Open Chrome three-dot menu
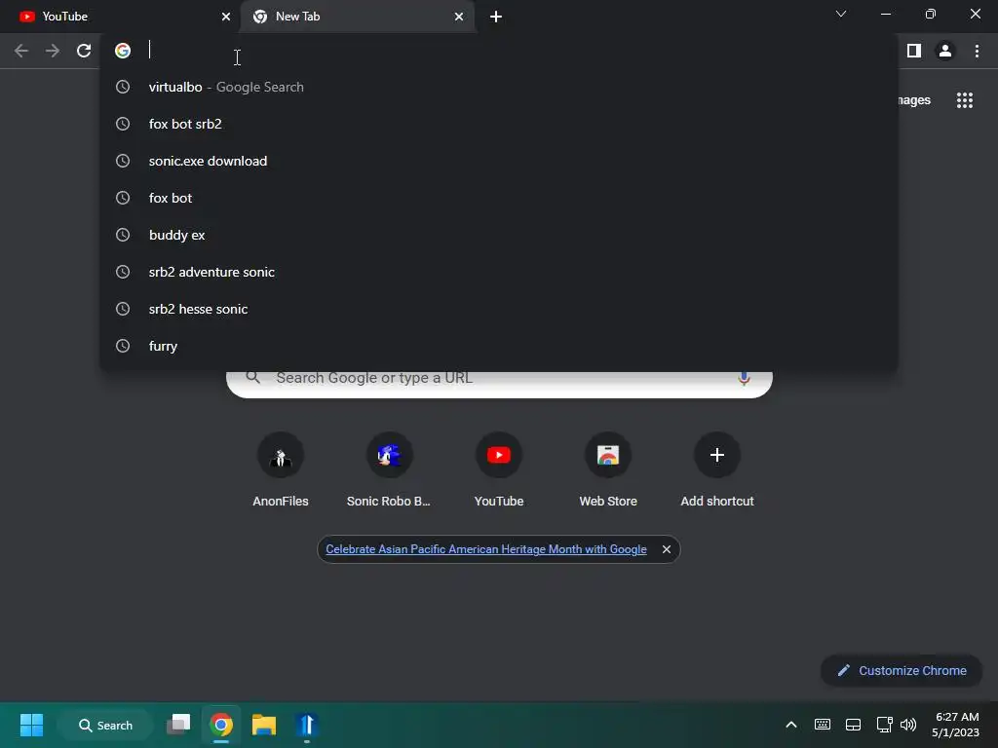This screenshot has width=998, height=748. tap(977, 51)
